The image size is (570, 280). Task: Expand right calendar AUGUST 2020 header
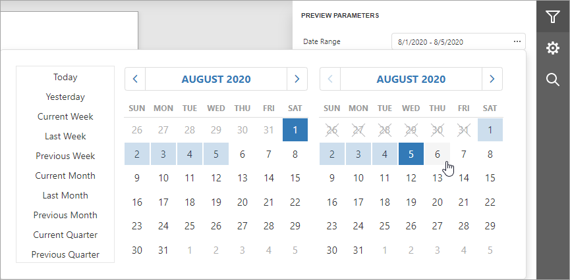coord(411,79)
